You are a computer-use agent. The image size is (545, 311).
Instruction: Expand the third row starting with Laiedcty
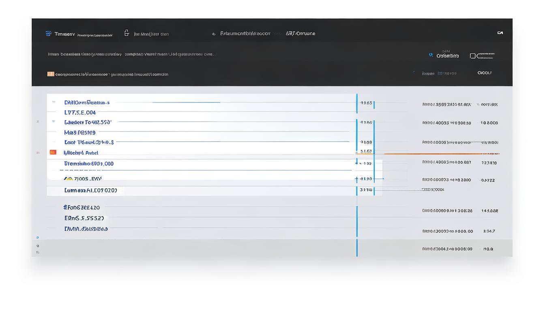point(54,122)
